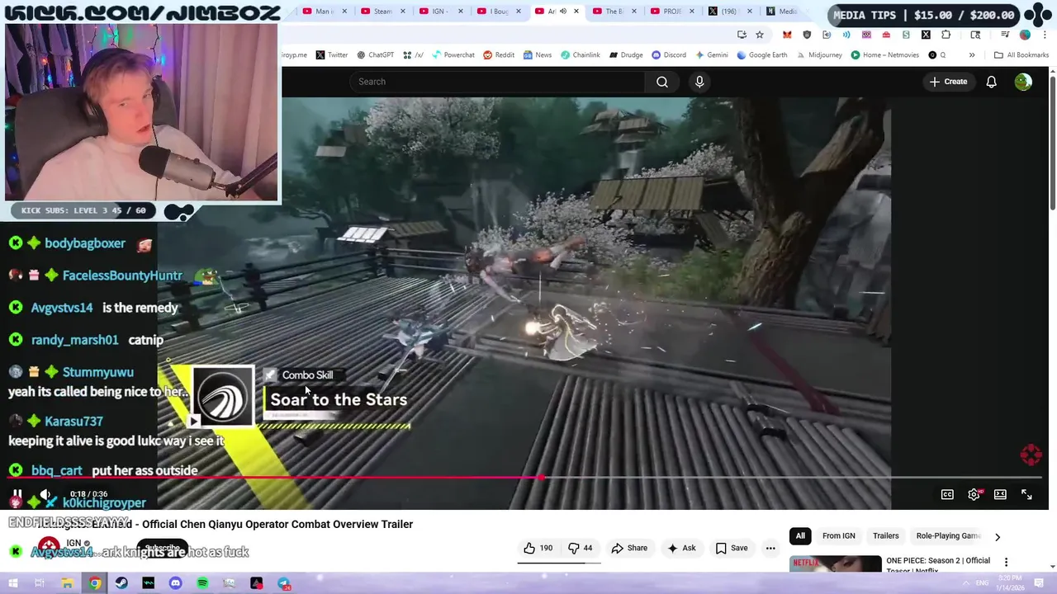Mute the video with the speaker icon

pyautogui.click(x=45, y=494)
